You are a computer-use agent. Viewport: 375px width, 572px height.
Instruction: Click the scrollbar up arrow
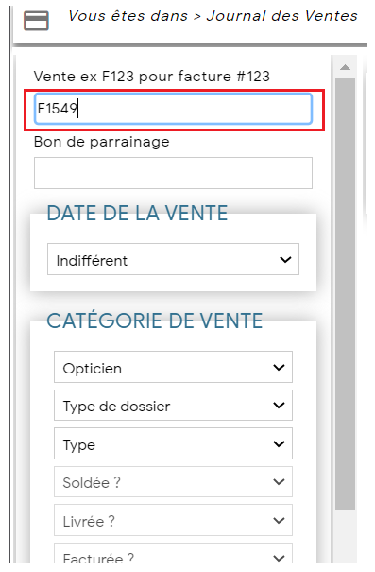pyautogui.click(x=345, y=67)
